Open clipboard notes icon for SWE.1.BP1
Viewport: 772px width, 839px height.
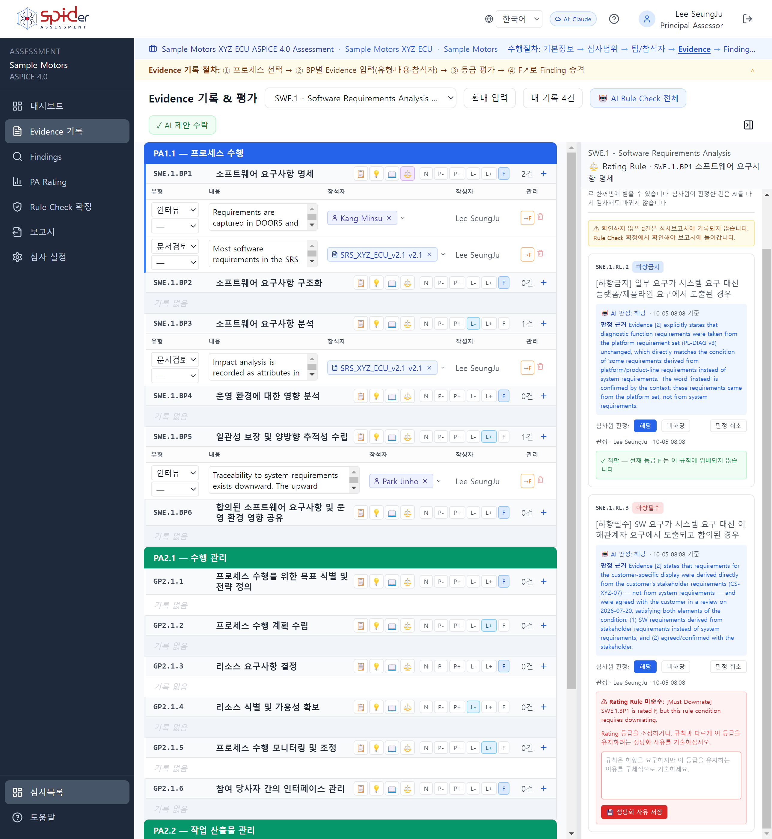click(361, 174)
